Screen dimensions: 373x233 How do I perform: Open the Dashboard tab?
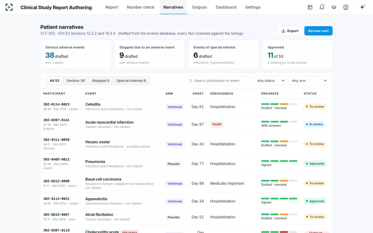(x=226, y=7)
